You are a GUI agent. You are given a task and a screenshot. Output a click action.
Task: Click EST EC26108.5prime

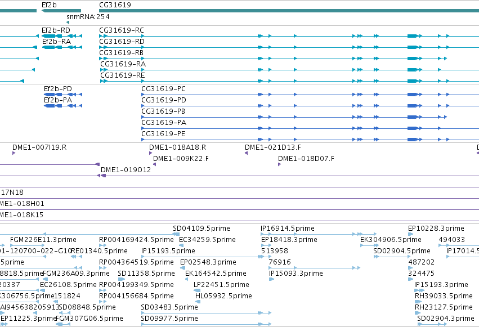[x=68, y=285]
